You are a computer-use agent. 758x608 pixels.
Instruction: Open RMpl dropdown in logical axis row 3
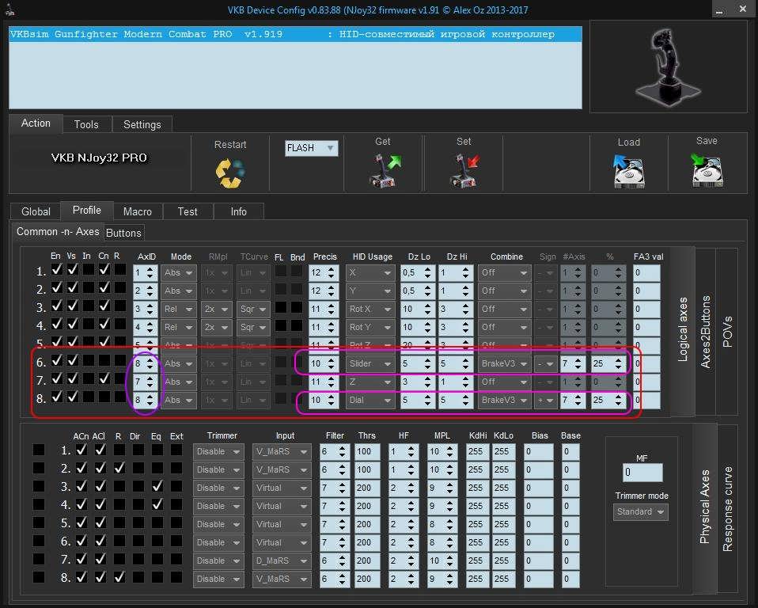pyautogui.click(x=216, y=309)
